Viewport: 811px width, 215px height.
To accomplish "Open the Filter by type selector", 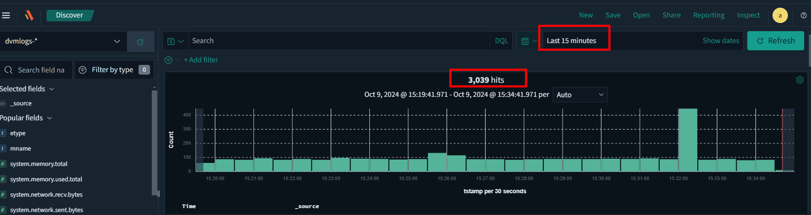I will tap(114, 70).
